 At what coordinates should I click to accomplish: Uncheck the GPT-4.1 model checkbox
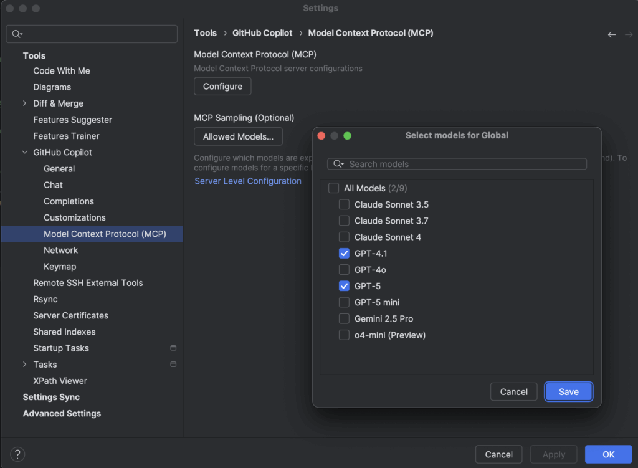pos(344,253)
